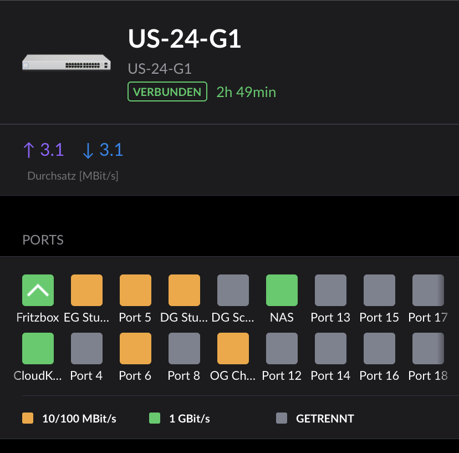Click the OG Ch... port square
Viewport: 459px width, 453px height.
(233, 348)
